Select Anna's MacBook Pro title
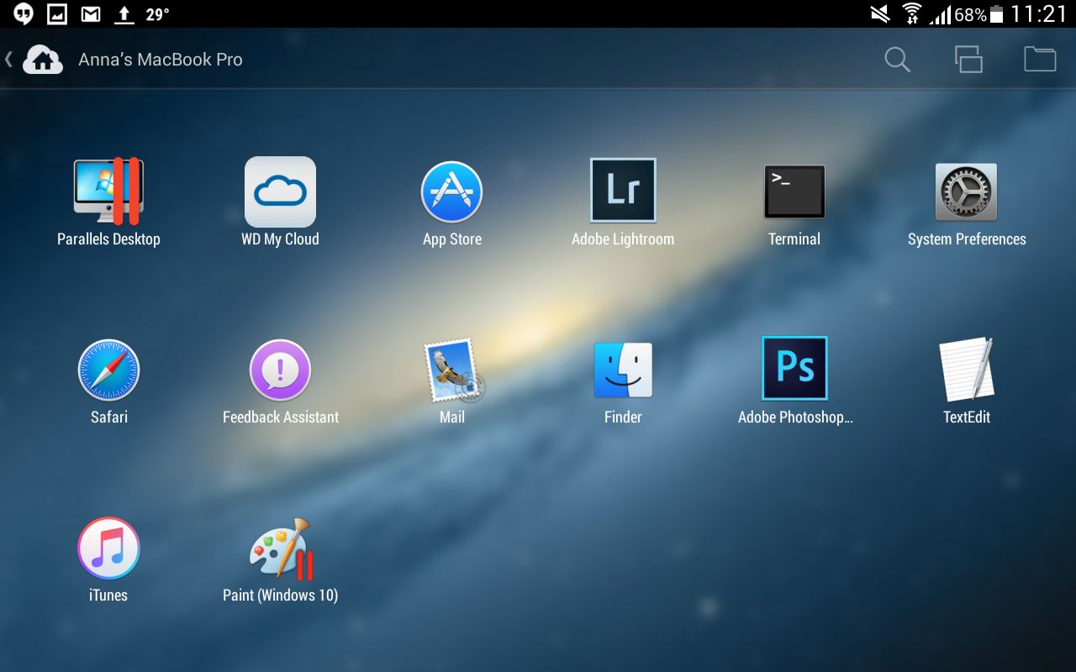 (x=161, y=60)
